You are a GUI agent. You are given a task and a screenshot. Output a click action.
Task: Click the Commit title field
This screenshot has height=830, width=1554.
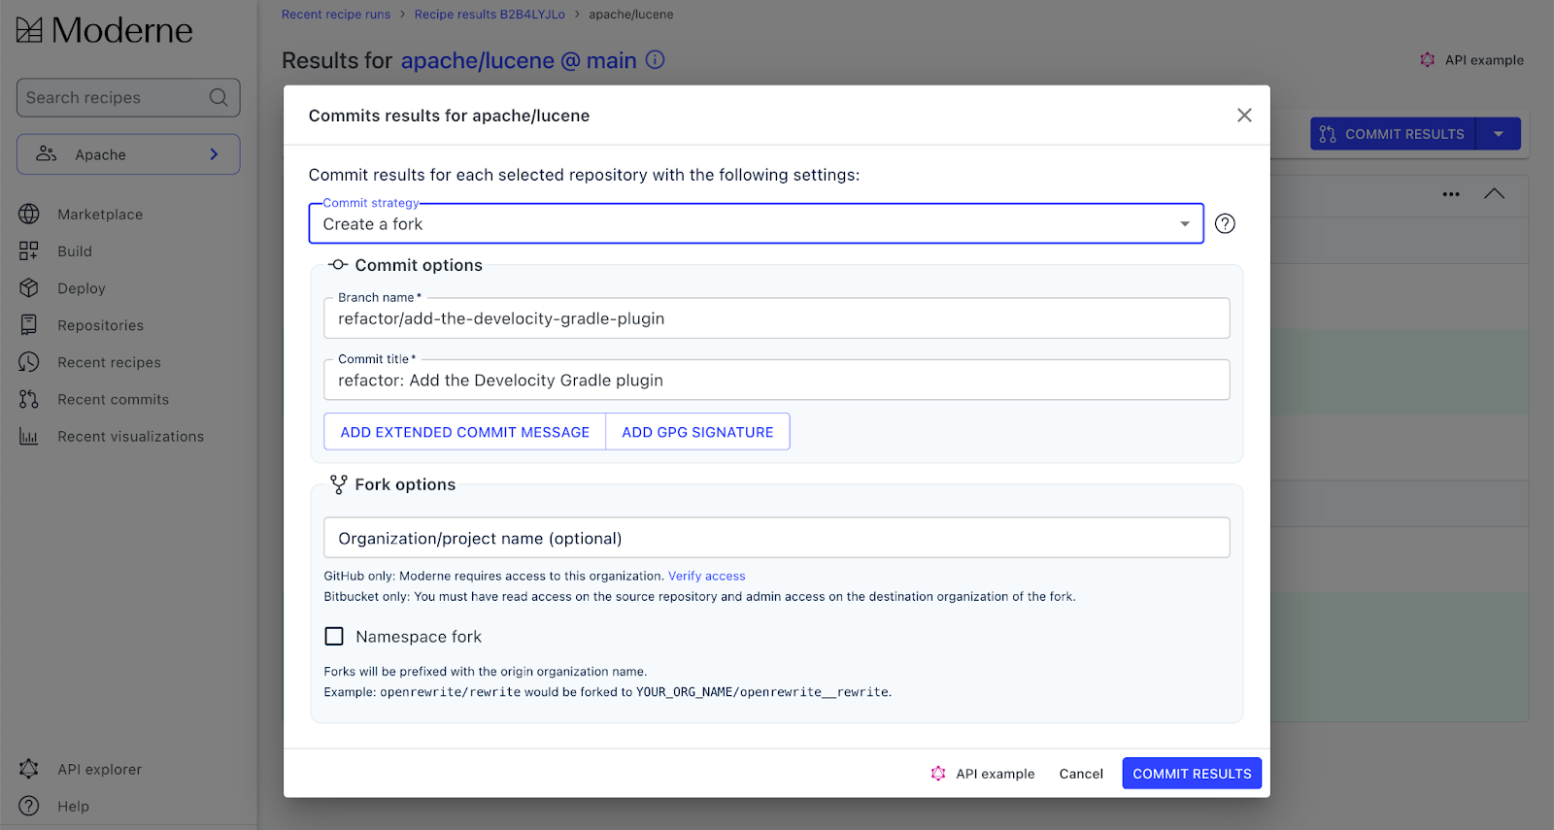[777, 380]
